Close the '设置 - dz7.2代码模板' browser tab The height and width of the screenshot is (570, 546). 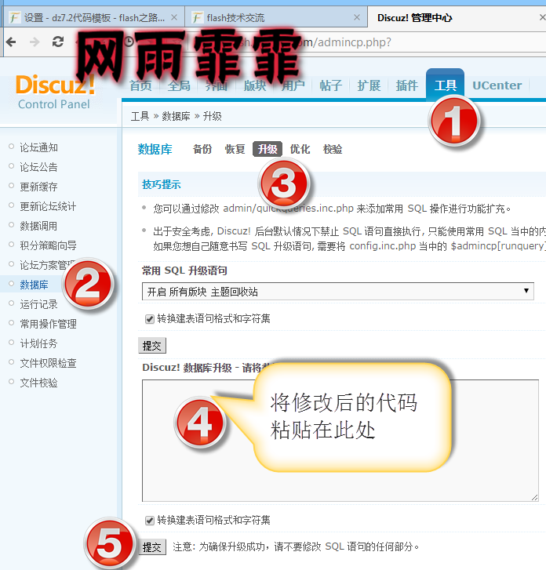point(174,17)
